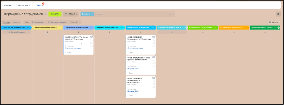Filter by Входящие counter
The image size is (284, 105).
(37, 22)
